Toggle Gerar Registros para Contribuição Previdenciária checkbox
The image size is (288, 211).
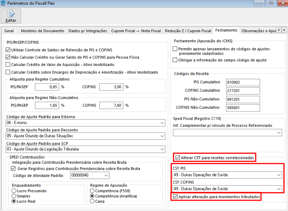coord(13,168)
